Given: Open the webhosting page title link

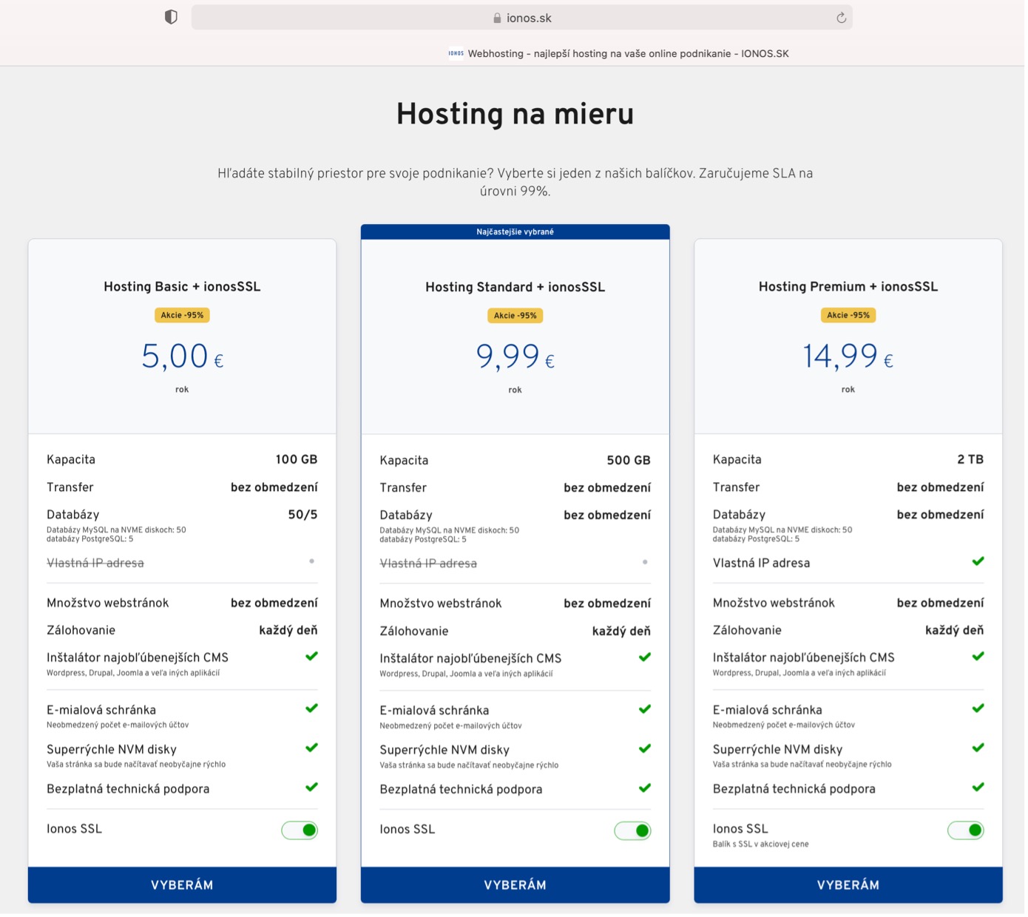Looking at the screenshot, I should coord(629,53).
